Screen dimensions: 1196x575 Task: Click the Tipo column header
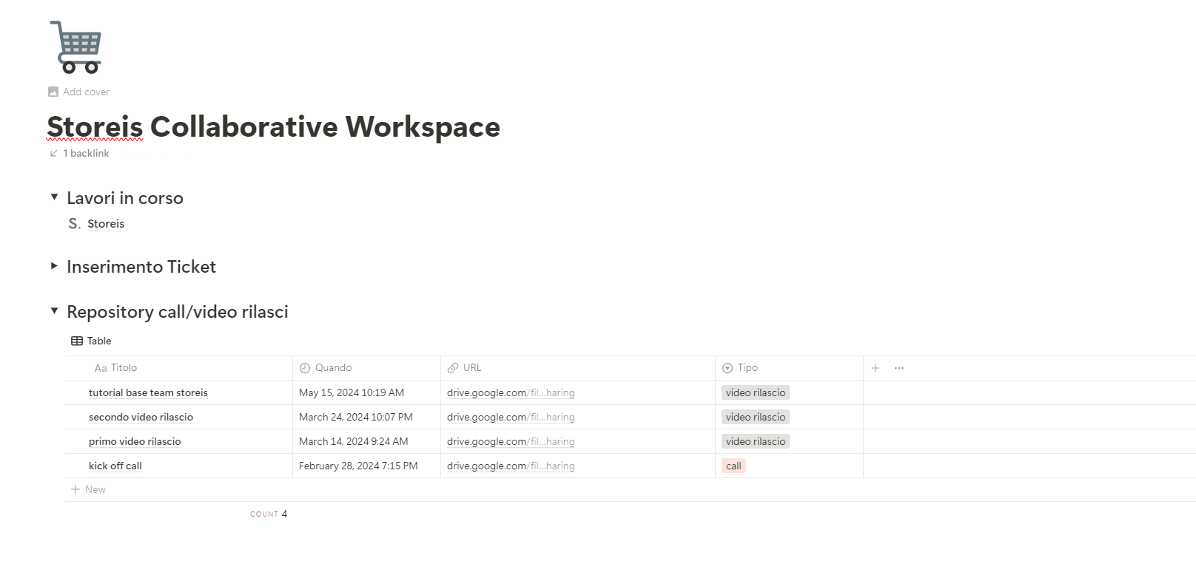[x=789, y=367]
